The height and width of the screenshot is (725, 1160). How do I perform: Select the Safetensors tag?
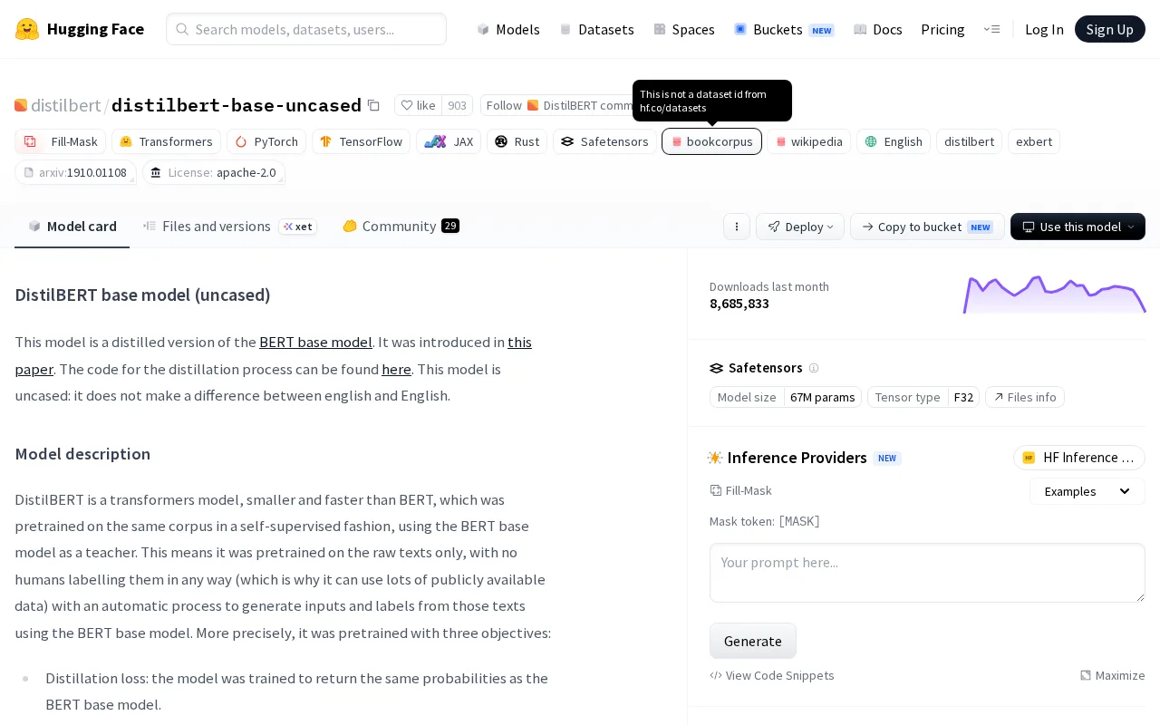pos(604,141)
